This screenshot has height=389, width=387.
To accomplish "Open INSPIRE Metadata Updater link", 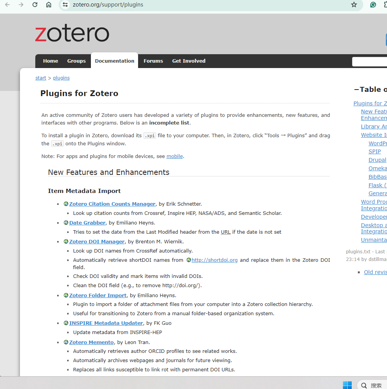I will [106, 323].
